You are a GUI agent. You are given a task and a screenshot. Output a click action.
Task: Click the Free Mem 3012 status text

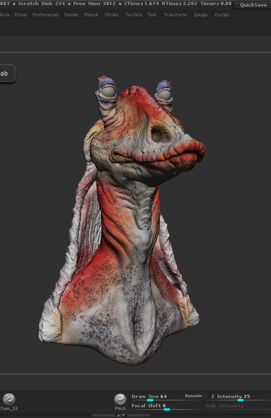coord(95,4)
